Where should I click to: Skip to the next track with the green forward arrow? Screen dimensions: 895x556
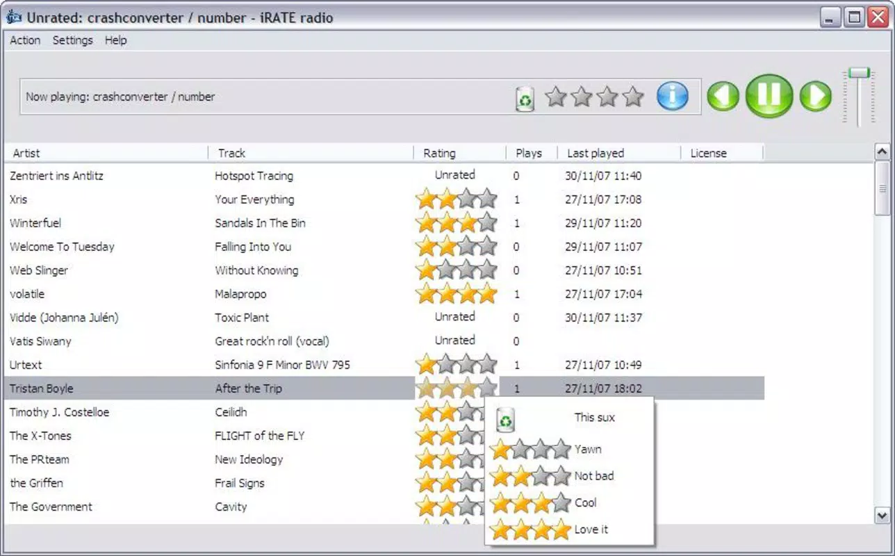[816, 97]
